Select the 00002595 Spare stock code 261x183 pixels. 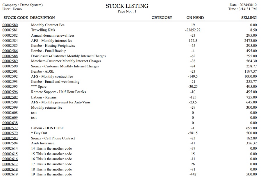10,87
